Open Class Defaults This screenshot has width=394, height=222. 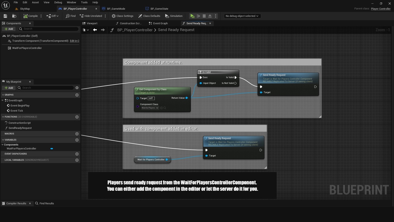point(149,16)
